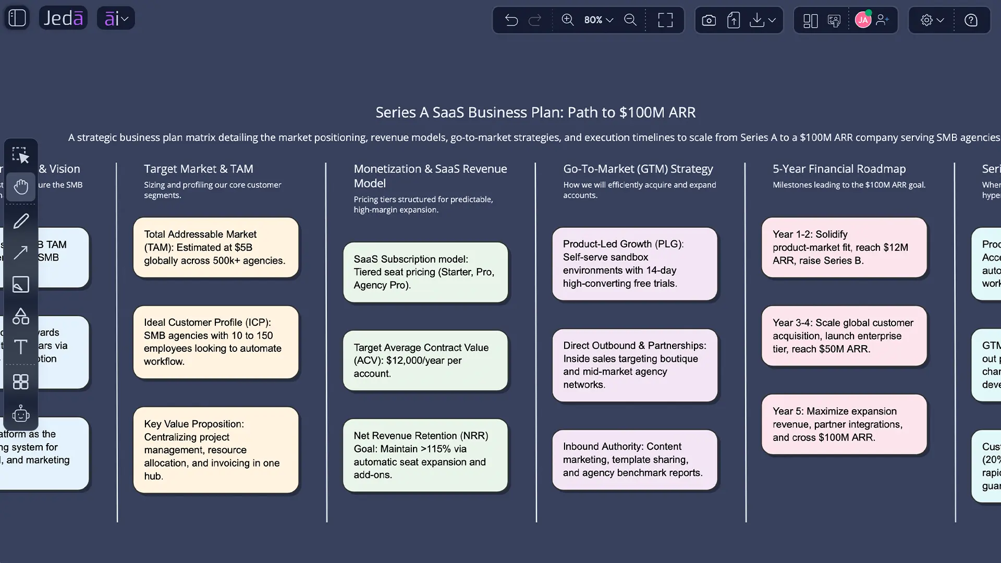Open the 80% zoom level dropdown
The height and width of the screenshot is (563, 1001).
pos(599,20)
